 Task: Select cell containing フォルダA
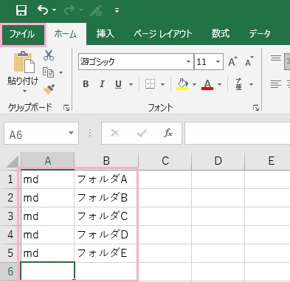point(106,179)
